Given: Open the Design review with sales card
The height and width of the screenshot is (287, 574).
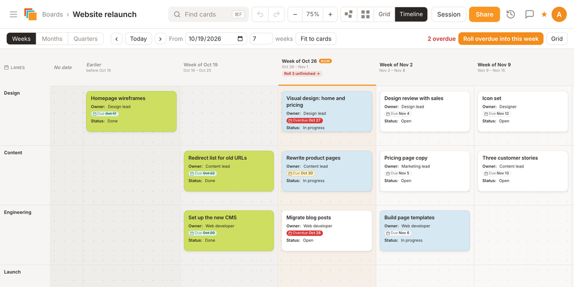Looking at the screenshot, I should coord(425,111).
